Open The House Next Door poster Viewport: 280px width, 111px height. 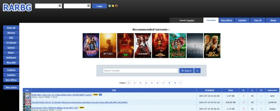pyautogui.click(x=160, y=45)
